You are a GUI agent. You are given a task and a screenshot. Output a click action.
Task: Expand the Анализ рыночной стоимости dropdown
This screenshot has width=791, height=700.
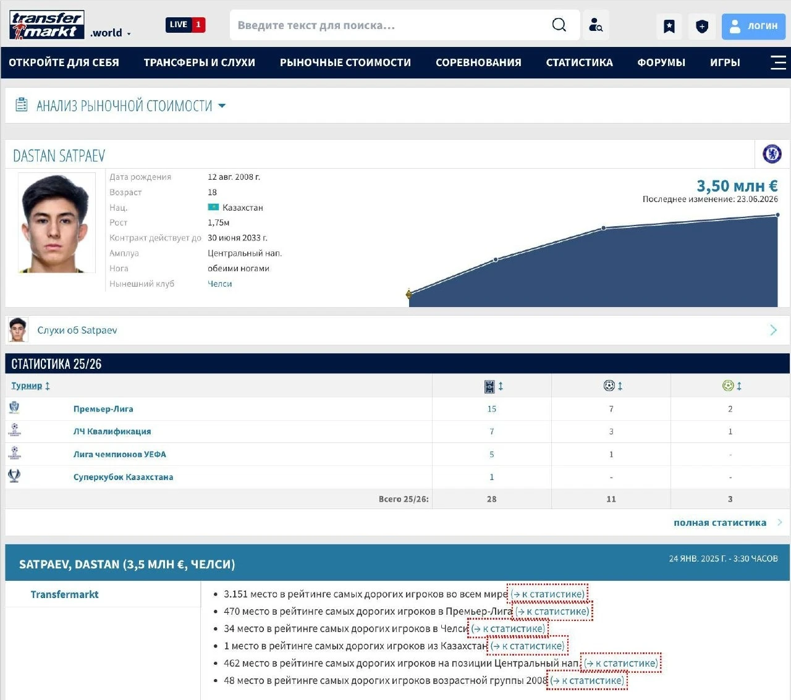222,106
